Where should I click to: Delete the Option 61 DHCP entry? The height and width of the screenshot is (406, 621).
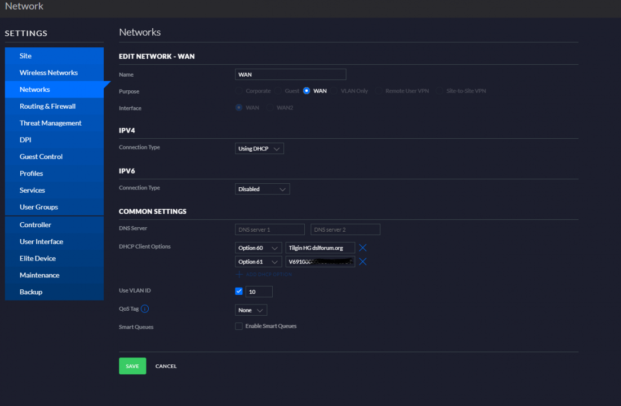[x=363, y=262]
